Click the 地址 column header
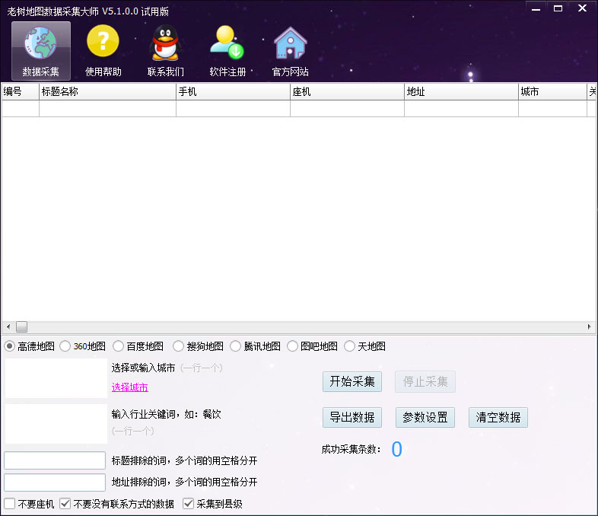This screenshot has height=516, width=598. tap(461, 91)
